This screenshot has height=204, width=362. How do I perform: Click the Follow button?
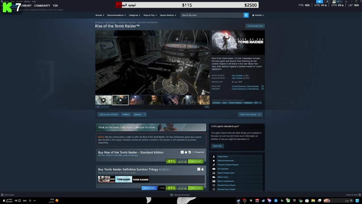point(126,114)
